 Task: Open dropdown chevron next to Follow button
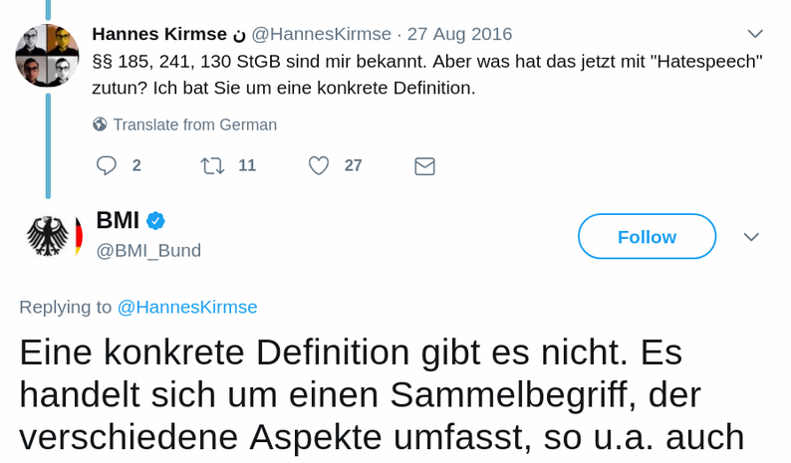click(752, 237)
